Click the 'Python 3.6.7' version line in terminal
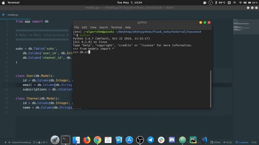The width and height of the screenshot is (259, 145). pos(111,39)
